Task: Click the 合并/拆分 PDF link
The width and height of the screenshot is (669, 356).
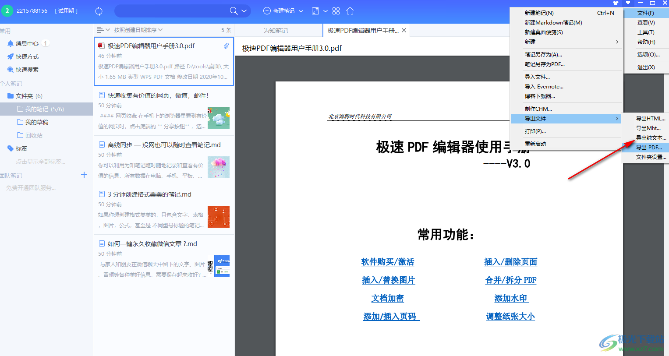Action: coord(511,280)
